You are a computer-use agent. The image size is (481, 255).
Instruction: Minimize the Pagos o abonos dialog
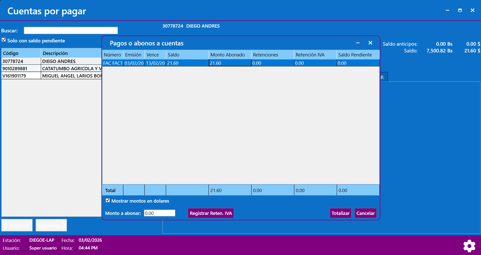358,43
